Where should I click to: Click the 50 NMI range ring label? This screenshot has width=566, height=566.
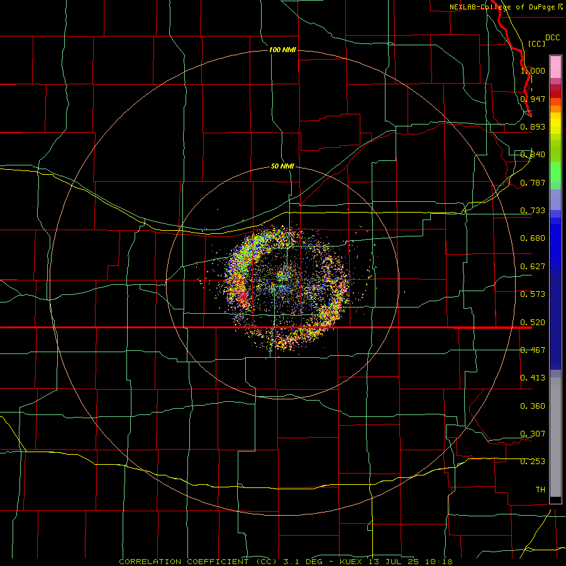point(282,166)
